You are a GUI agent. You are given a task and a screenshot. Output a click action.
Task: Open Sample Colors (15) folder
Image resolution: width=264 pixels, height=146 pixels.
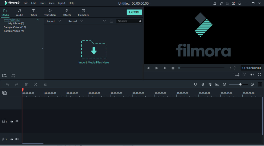(x=15, y=27)
